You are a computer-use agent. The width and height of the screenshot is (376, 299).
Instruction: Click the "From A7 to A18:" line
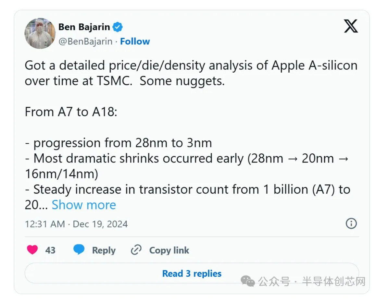pyautogui.click(x=70, y=112)
